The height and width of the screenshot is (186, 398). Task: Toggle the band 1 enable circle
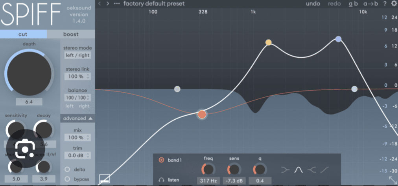(161, 160)
